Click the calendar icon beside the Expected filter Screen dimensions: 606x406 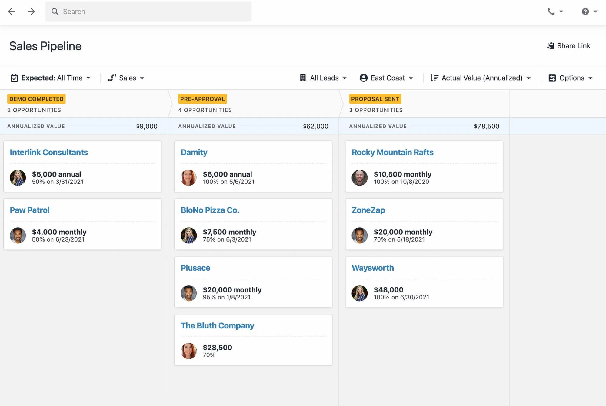click(x=14, y=78)
